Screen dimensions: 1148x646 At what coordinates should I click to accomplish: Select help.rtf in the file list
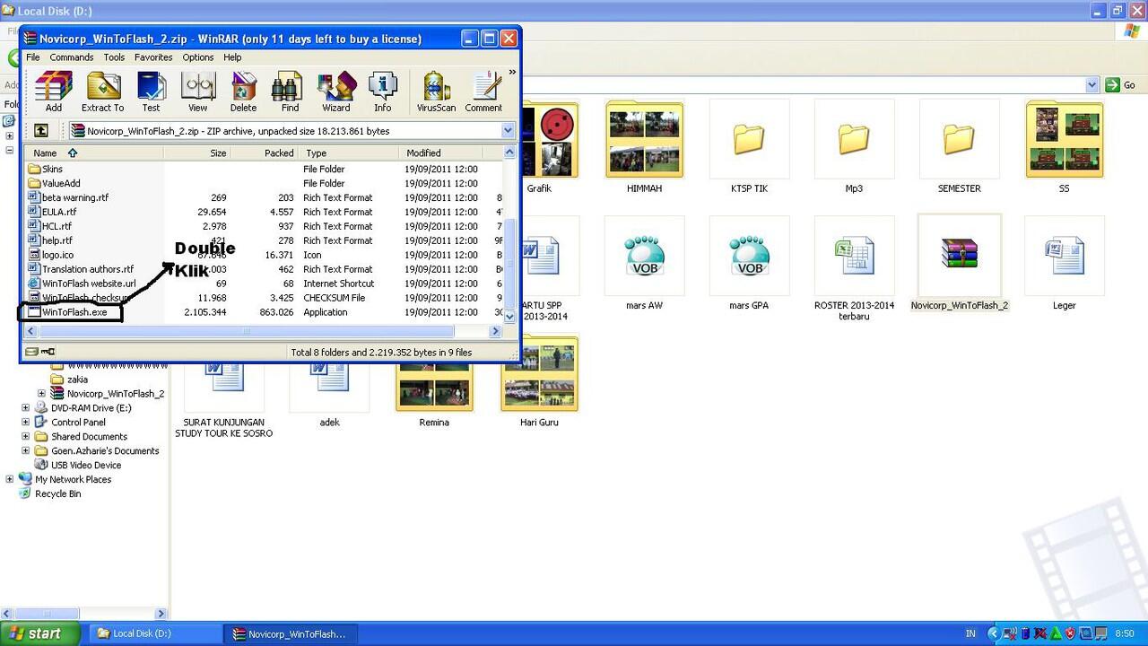[50, 240]
